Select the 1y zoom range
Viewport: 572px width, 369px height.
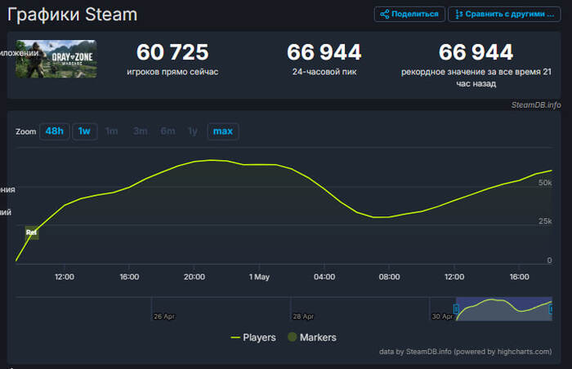click(x=193, y=131)
